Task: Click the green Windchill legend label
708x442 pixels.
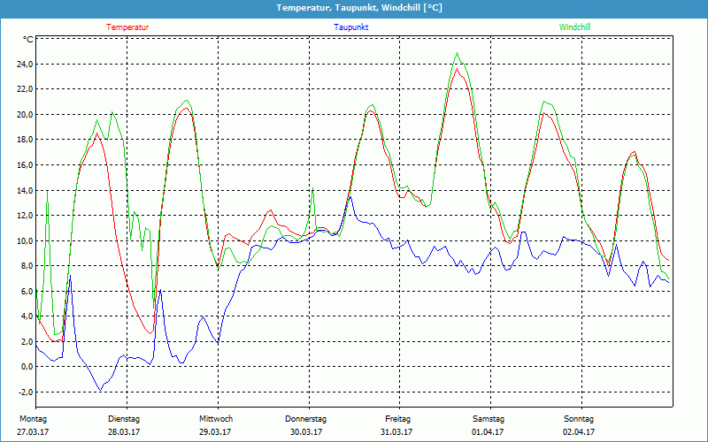Action: (x=574, y=27)
